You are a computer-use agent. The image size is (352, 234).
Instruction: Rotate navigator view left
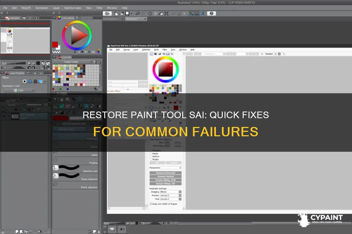29,67
